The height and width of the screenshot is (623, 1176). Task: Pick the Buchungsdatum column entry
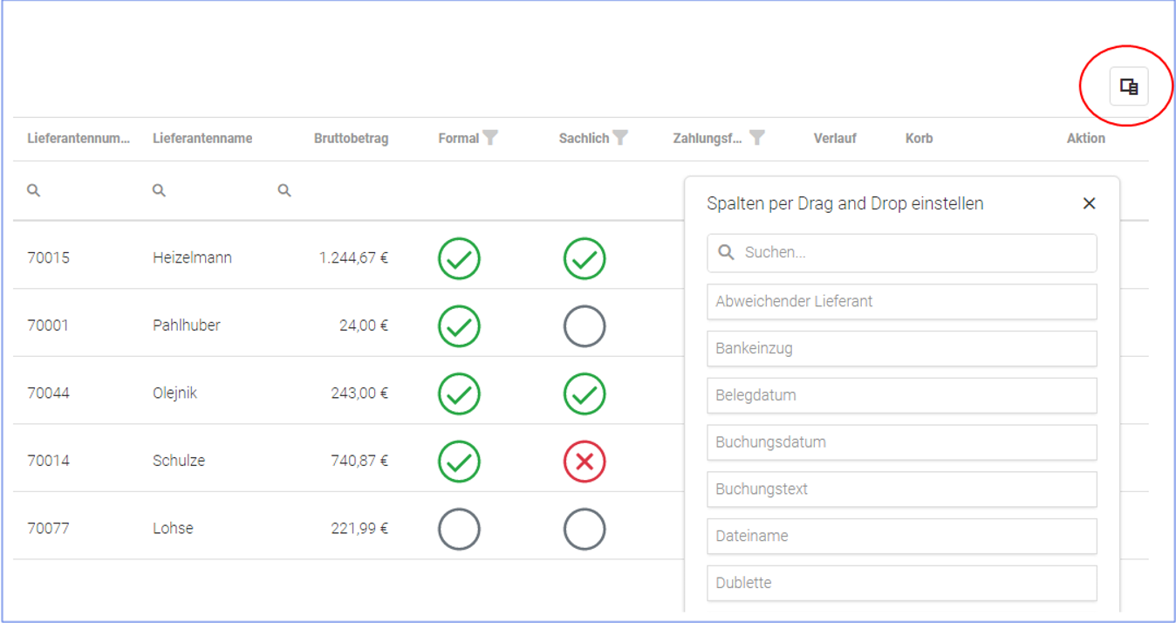pos(901,442)
